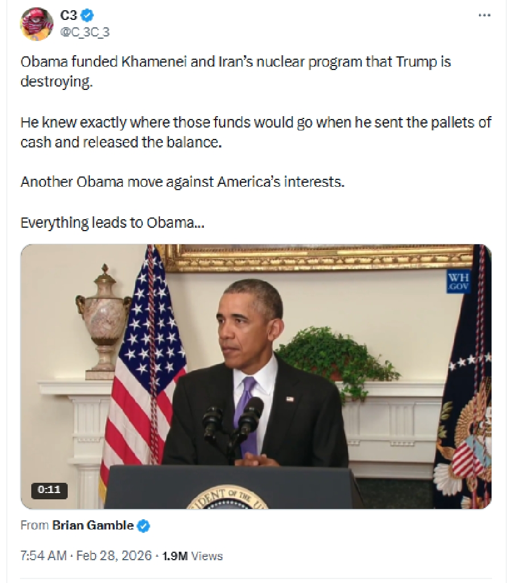Click the 0:11 video duration badge
The height and width of the screenshot is (583, 508).
coord(49,489)
